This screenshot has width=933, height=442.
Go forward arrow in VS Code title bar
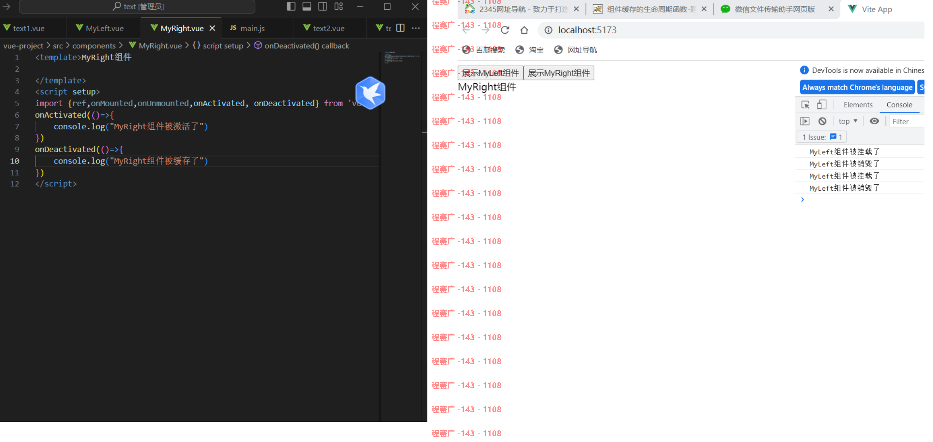pos(7,7)
